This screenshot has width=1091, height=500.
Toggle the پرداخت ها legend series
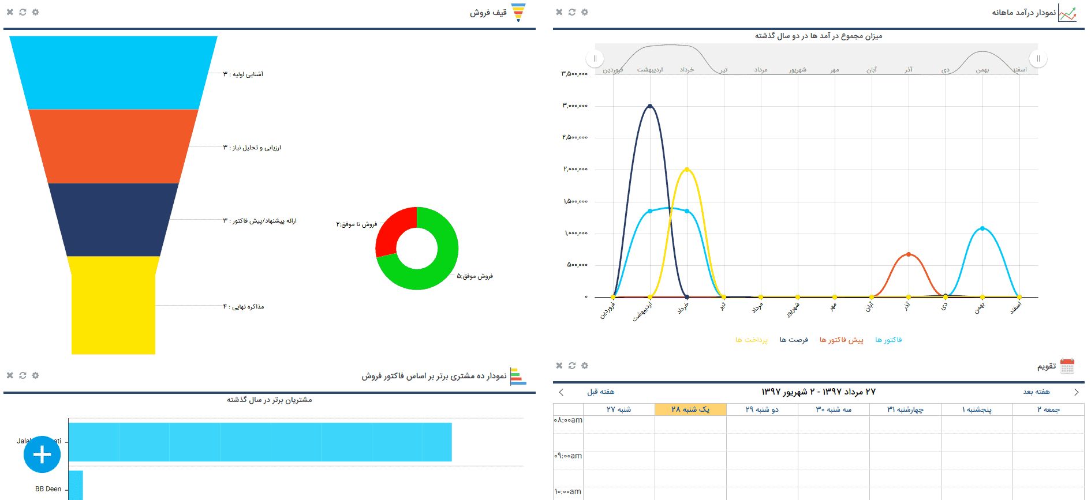751,340
